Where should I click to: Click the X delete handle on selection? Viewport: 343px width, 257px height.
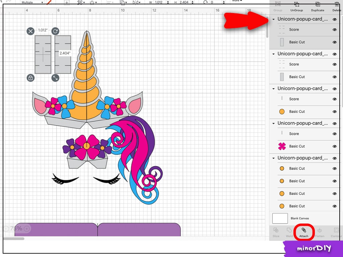[30, 31]
